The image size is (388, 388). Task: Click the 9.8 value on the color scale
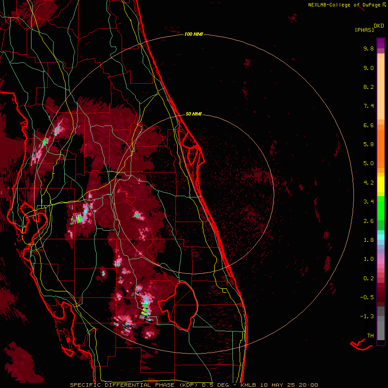tap(369, 48)
